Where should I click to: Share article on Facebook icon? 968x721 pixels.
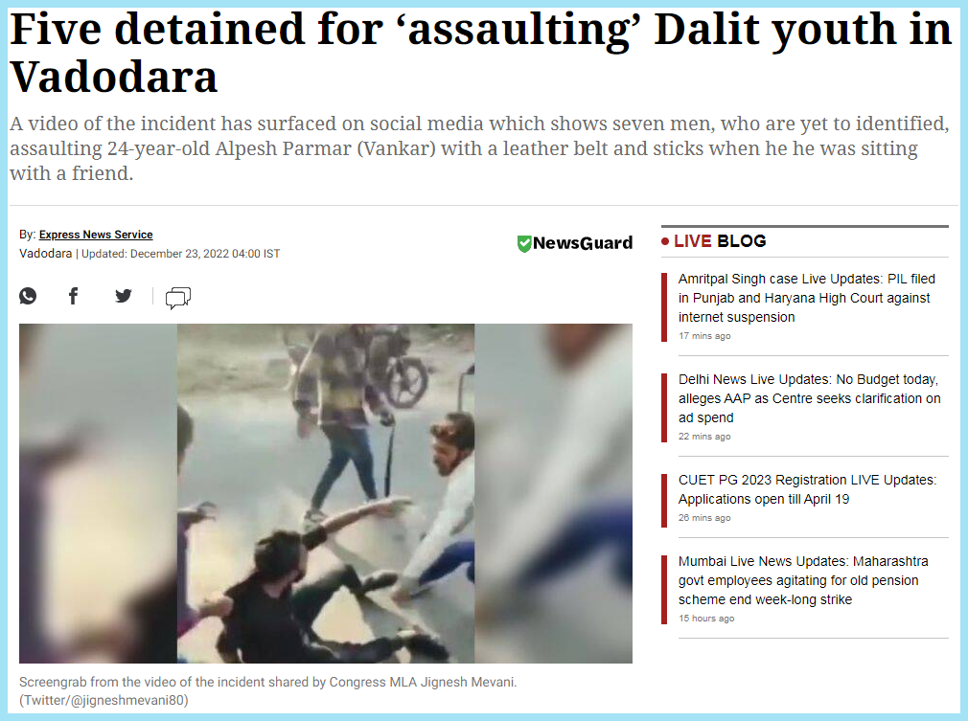pos(73,296)
